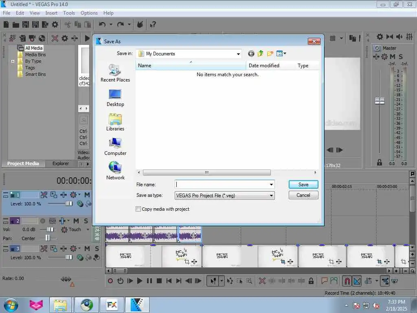417x313 pixels.
Task: Open Libraries in Save As sidebar
Action: point(115,122)
